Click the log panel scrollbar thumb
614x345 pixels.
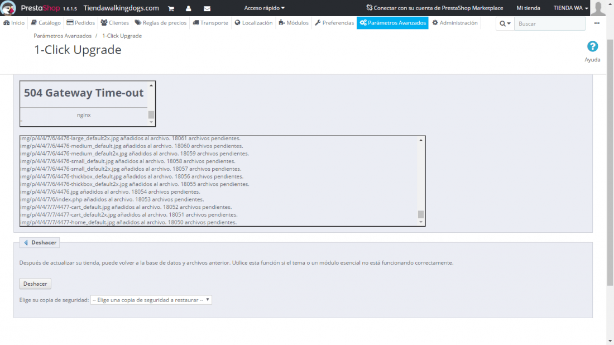coord(421,214)
